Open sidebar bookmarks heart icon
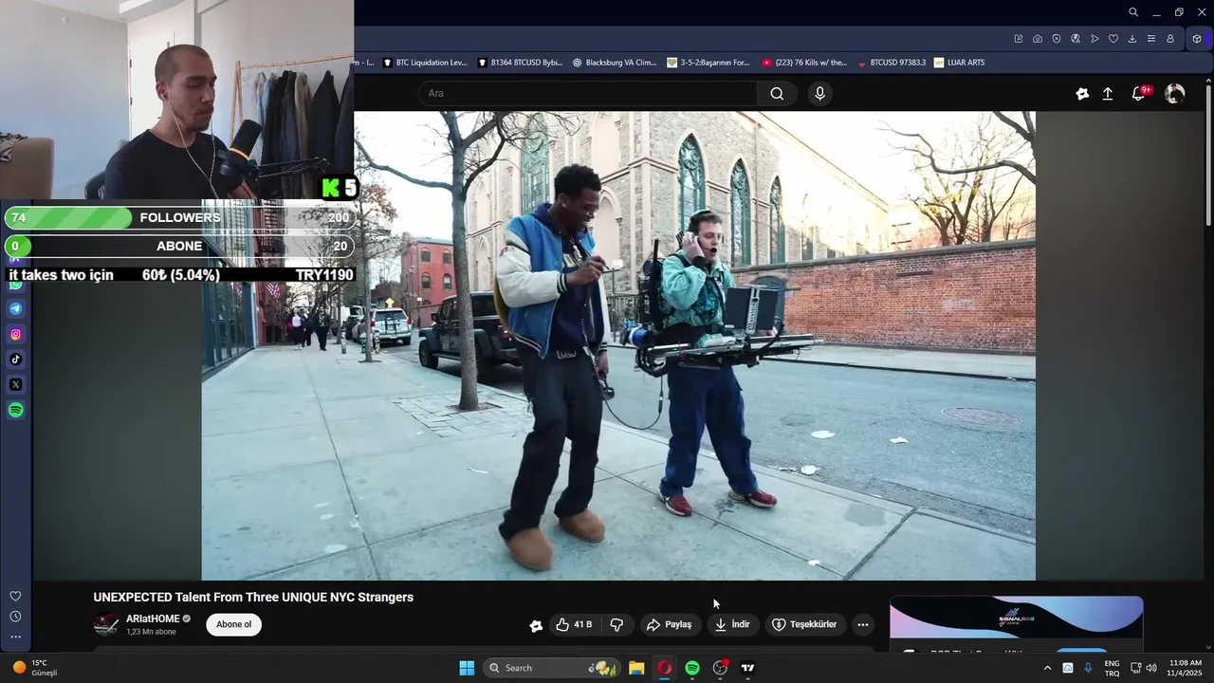Screen dimensions: 1214x683 pos(15,596)
